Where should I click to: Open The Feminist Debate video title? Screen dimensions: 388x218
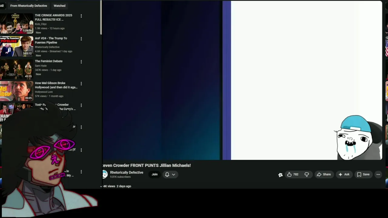click(48, 61)
